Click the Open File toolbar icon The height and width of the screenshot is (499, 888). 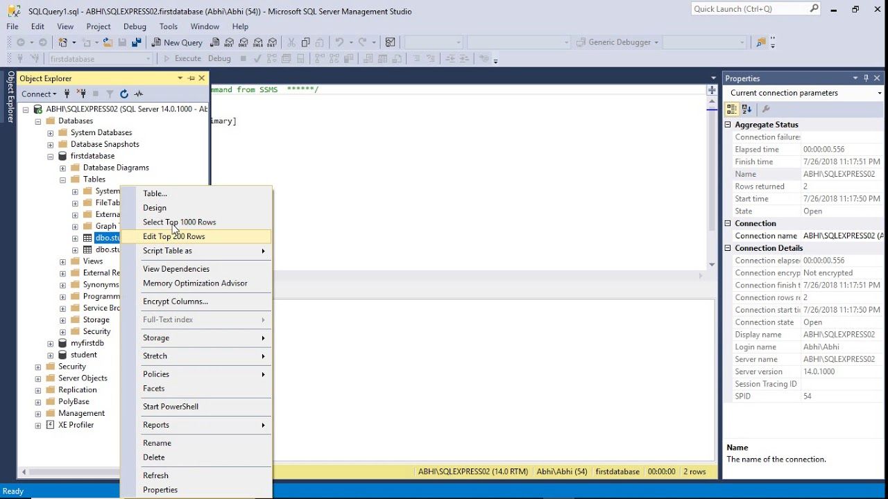tap(108, 42)
